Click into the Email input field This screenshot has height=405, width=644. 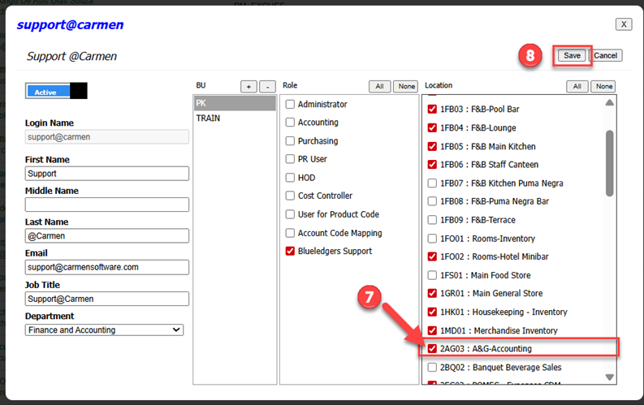click(106, 267)
